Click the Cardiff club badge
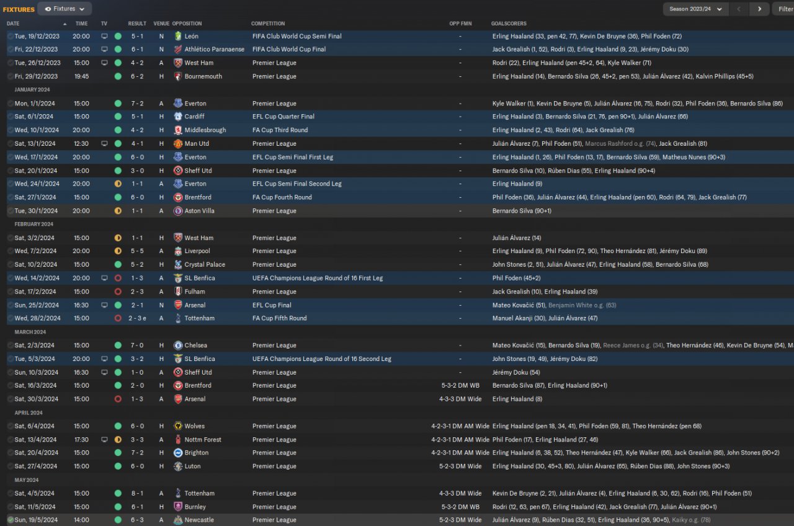This screenshot has height=526, width=794. 178,117
